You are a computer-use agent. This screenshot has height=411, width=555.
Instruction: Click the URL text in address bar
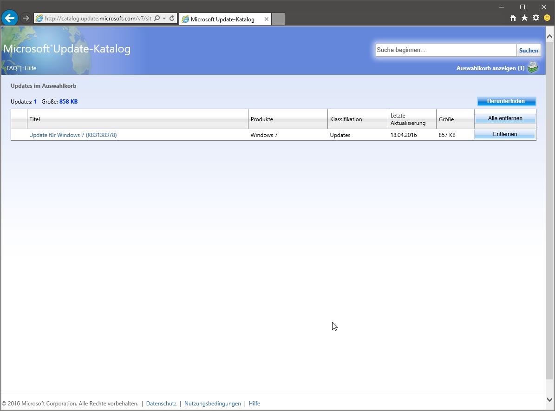pyautogui.click(x=98, y=19)
